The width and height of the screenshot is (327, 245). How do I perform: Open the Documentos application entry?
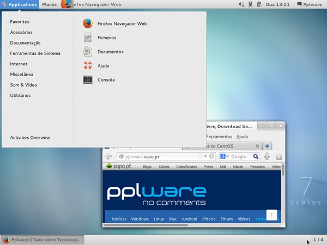tap(103, 52)
